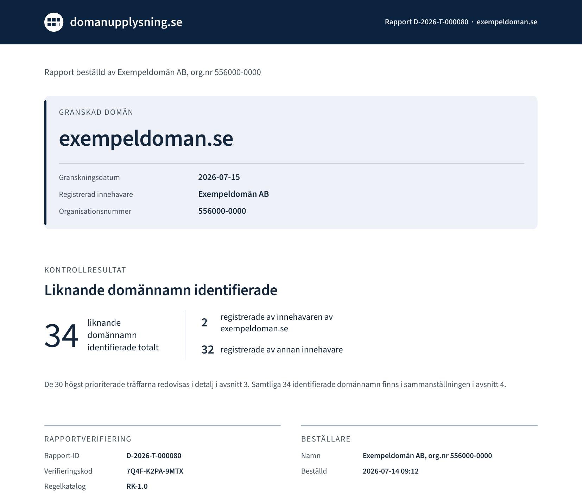Screen dimensions: 582x494
Task: Click the Regelkatalog label
Action: point(65,486)
